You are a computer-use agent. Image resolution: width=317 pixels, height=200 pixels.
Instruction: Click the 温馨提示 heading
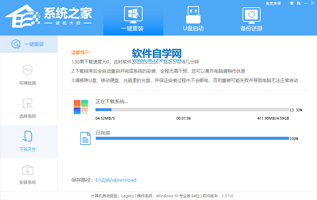point(81,52)
